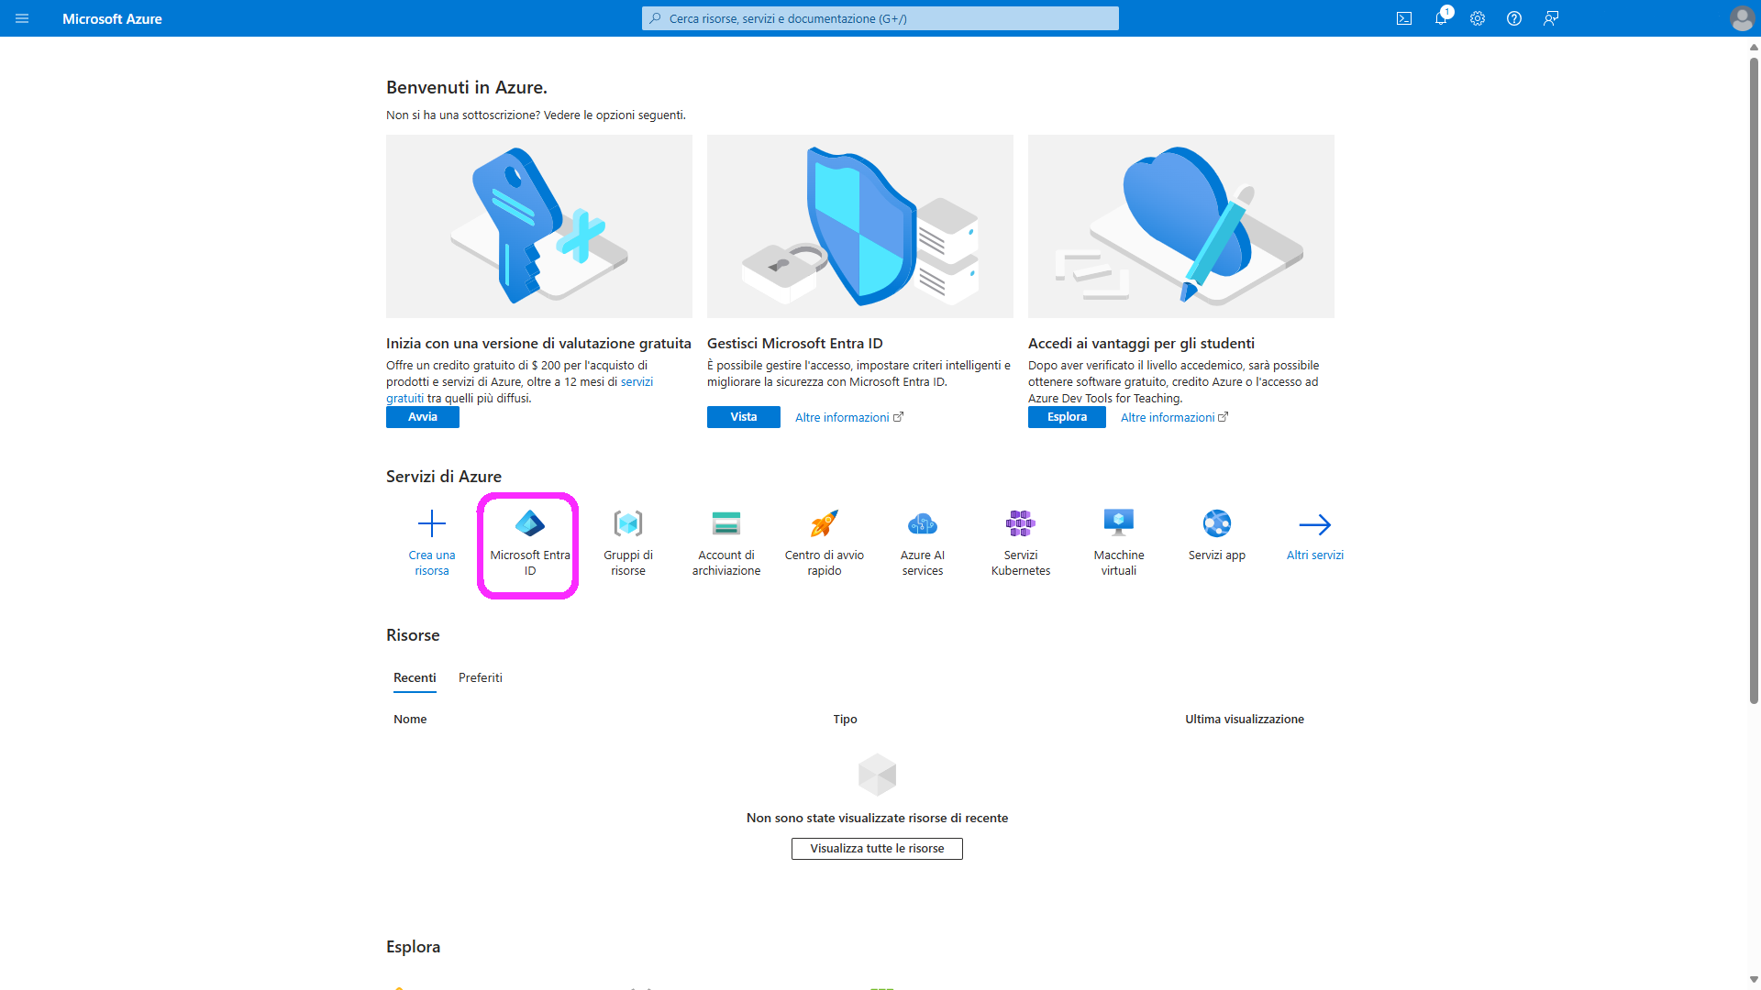This screenshot has width=1761, height=990.
Task: Click the feedback icon in header
Action: [1551, 18]
